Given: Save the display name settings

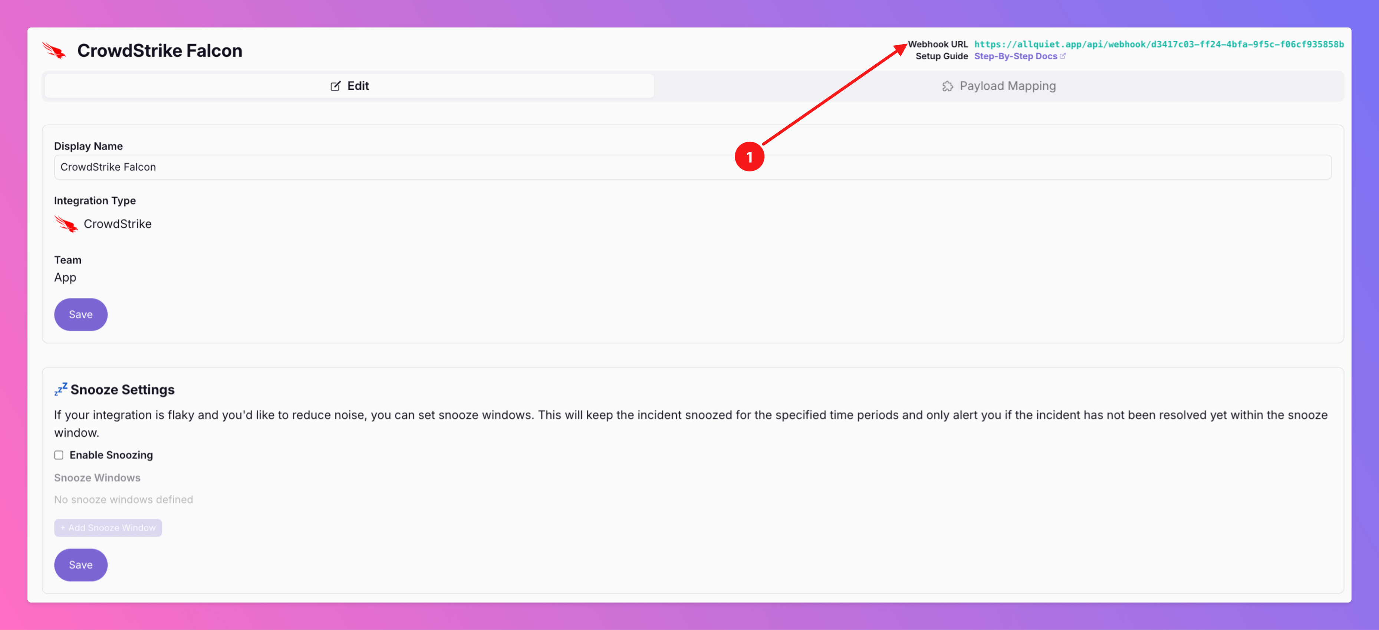Looking at the screenshot, I should point(81,315).
